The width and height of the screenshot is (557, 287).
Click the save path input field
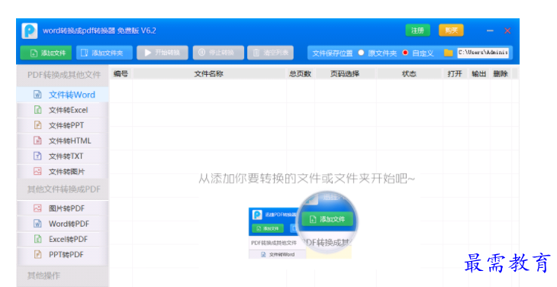(483, 53)
